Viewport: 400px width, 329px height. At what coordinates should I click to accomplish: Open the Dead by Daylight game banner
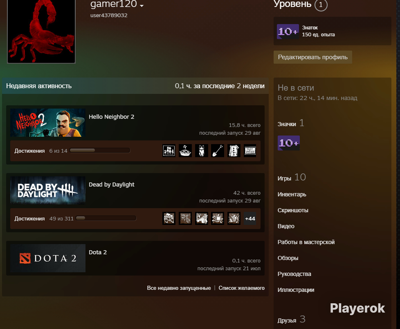[x=48, y=191]
